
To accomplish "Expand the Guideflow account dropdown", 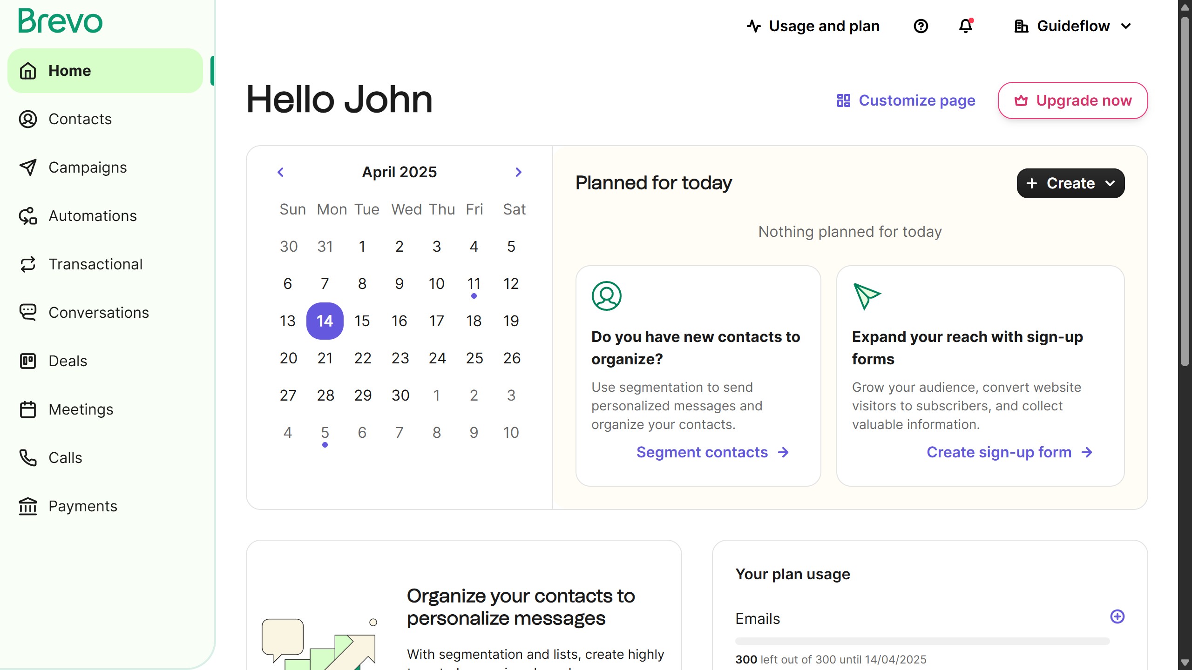I will [x=1073, y=26].
